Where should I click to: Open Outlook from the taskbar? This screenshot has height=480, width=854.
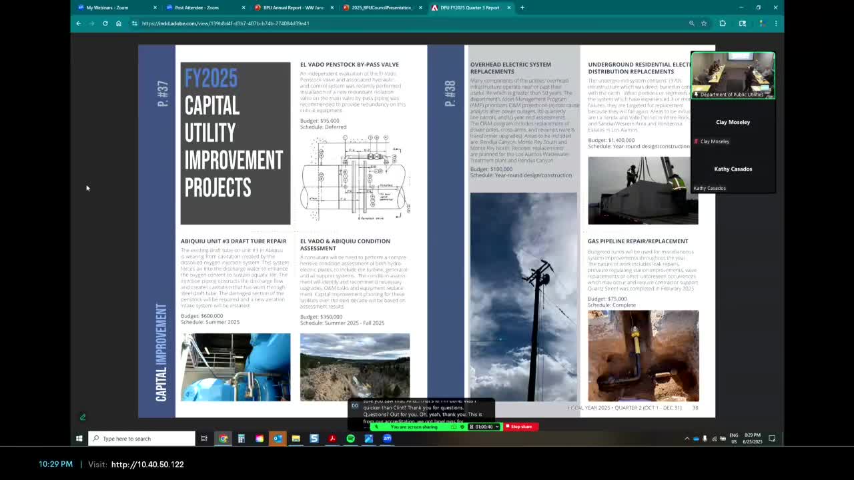click(278, 439)
